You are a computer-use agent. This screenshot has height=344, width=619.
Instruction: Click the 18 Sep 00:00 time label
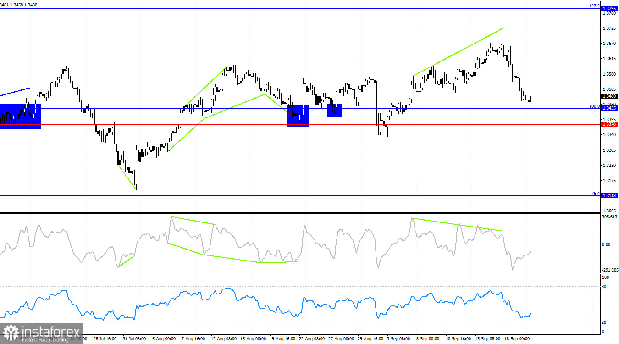(517, 339)
